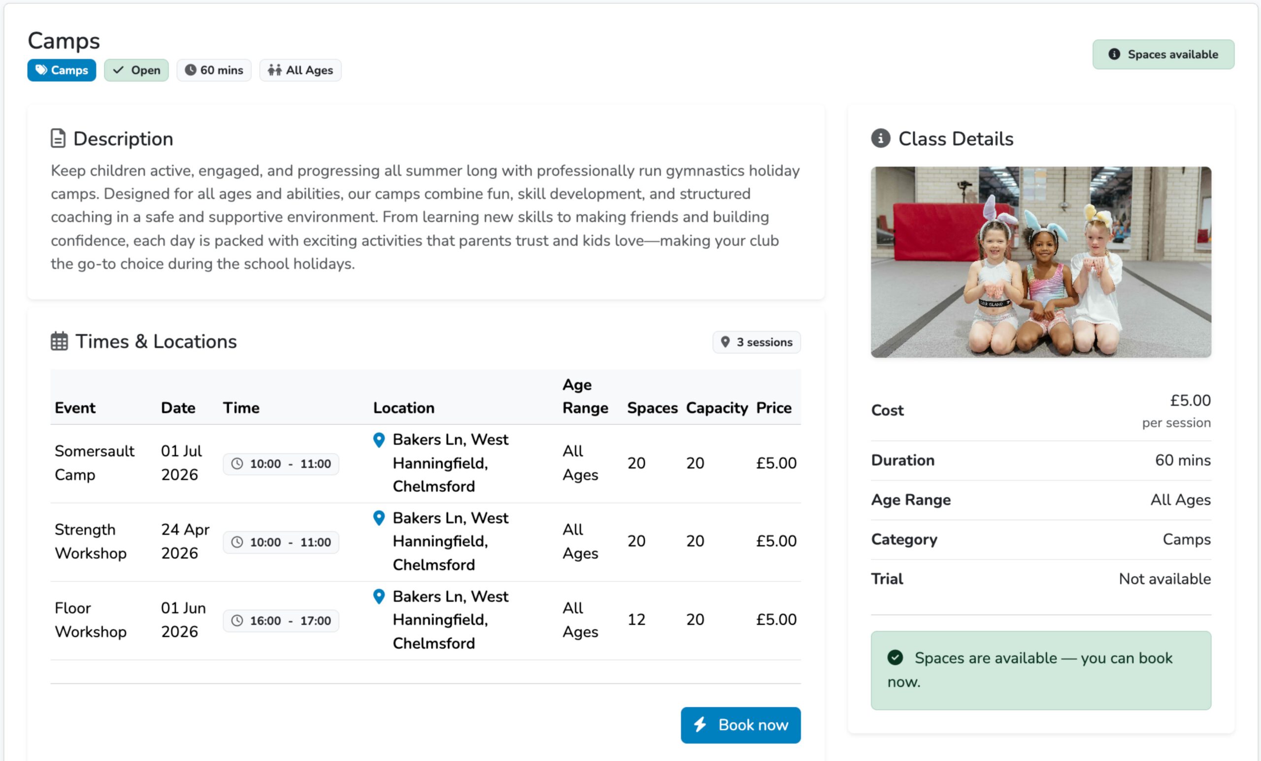The height and width of the screenshot is (761, 1261).
Task: Click the clock icon beside 60 mins
Action: (x=190, y=70)
